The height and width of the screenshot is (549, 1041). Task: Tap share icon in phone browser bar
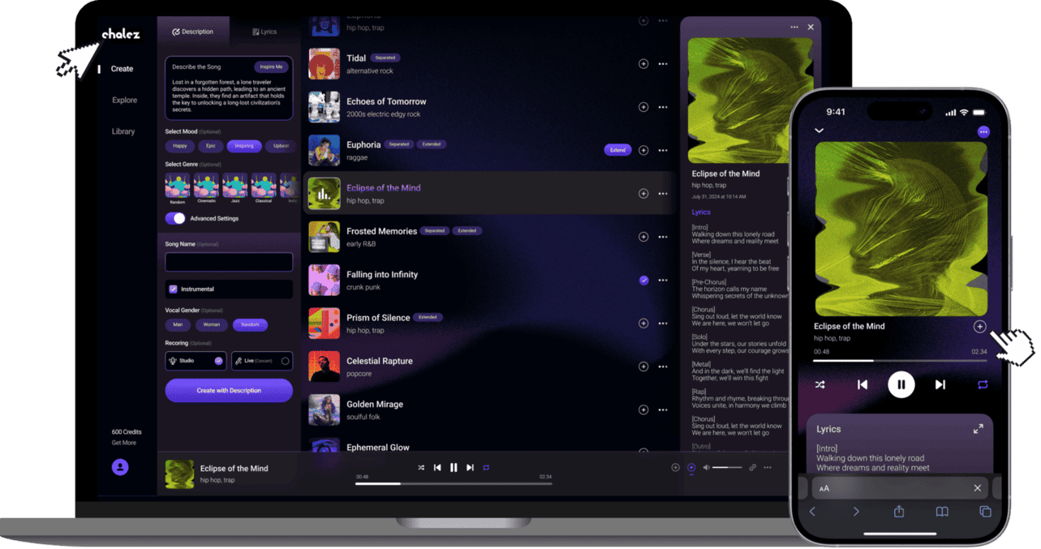tap(899, 512)
